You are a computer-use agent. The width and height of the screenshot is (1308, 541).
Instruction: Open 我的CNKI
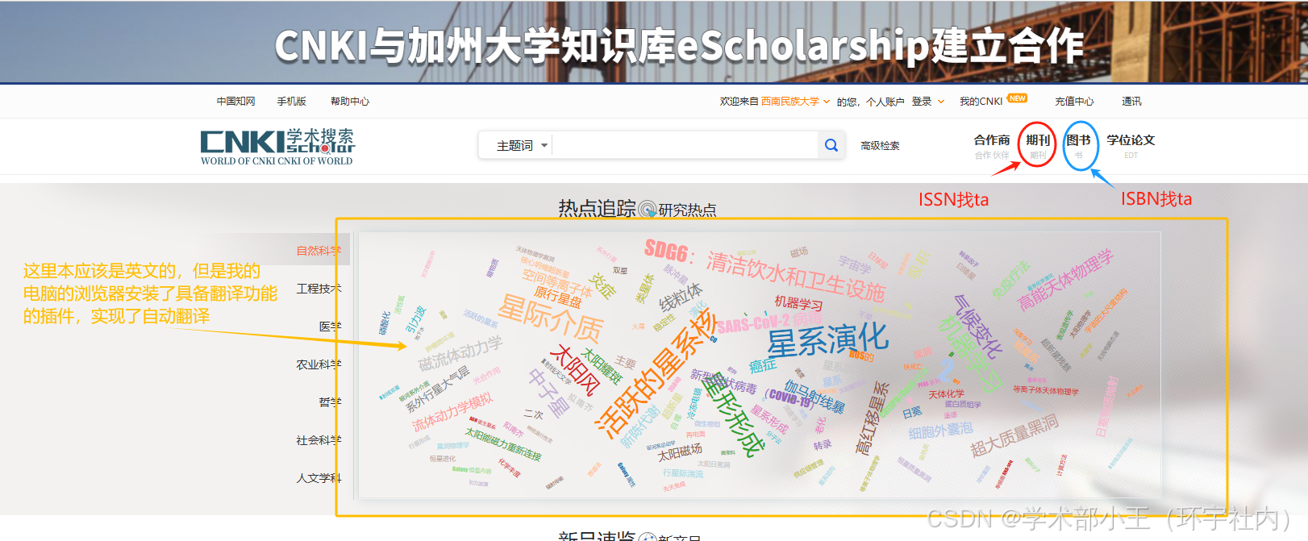coord(981,102)
